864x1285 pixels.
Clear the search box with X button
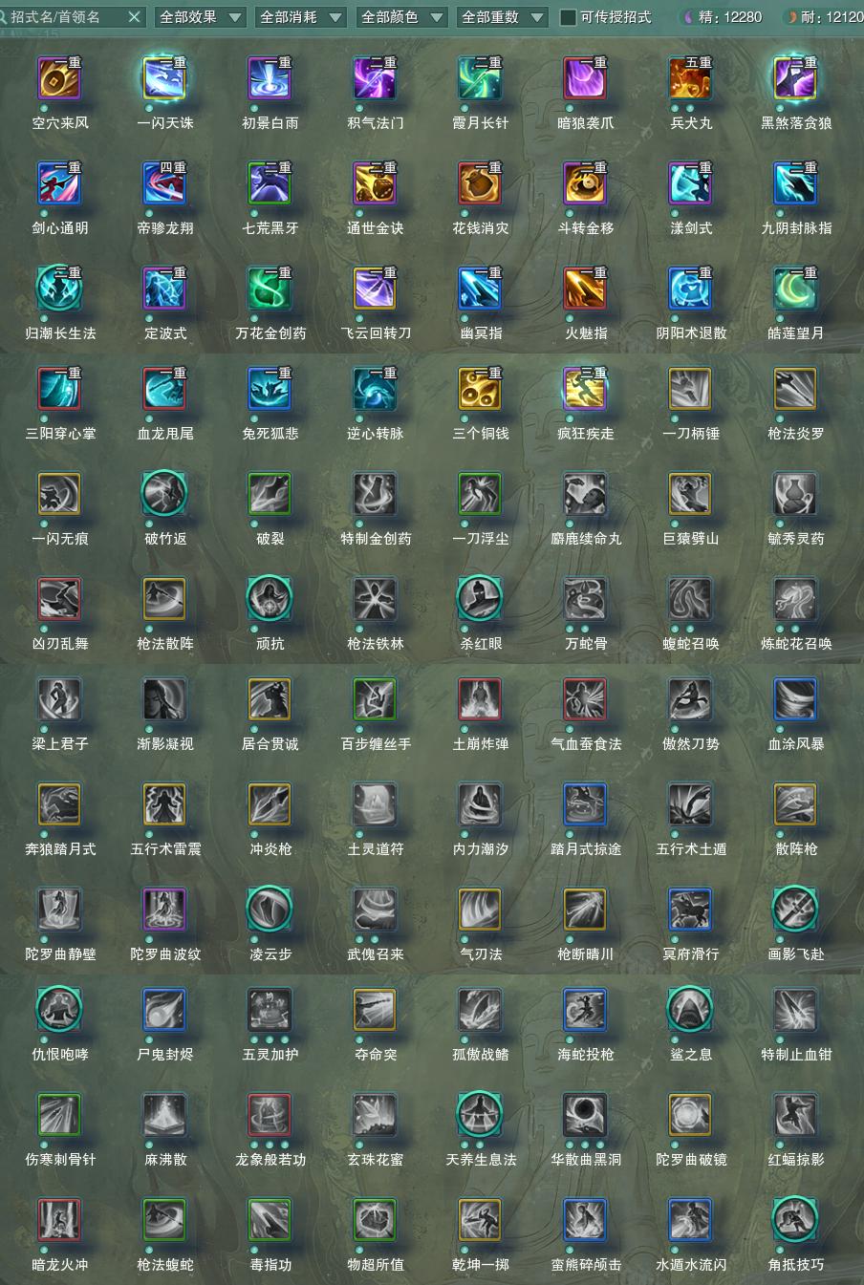pos(135,16)
